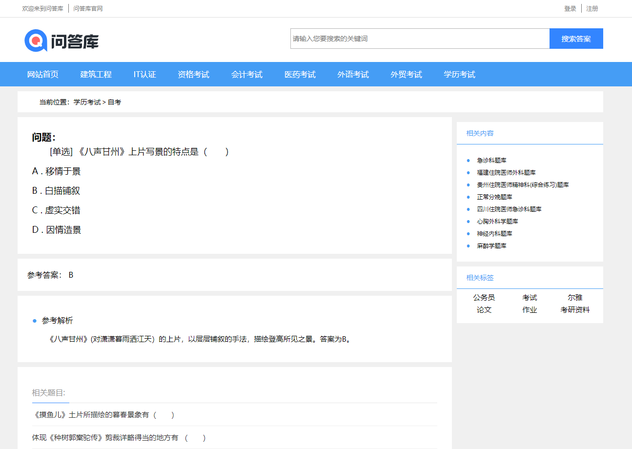The height and width of the screenshot is (449, 632).
Task: Select 会计考试 in navigation bar
Action: (x=247, y=74)
